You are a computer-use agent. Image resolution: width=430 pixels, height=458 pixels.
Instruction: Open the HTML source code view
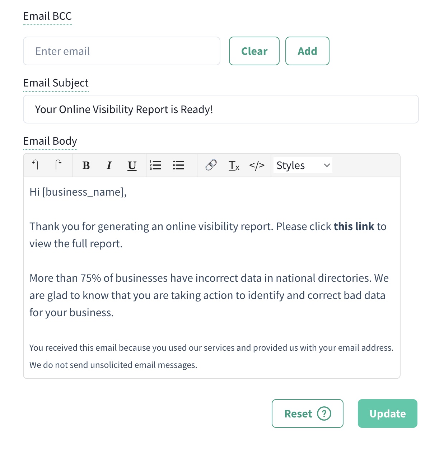click(x=257, y=165)
